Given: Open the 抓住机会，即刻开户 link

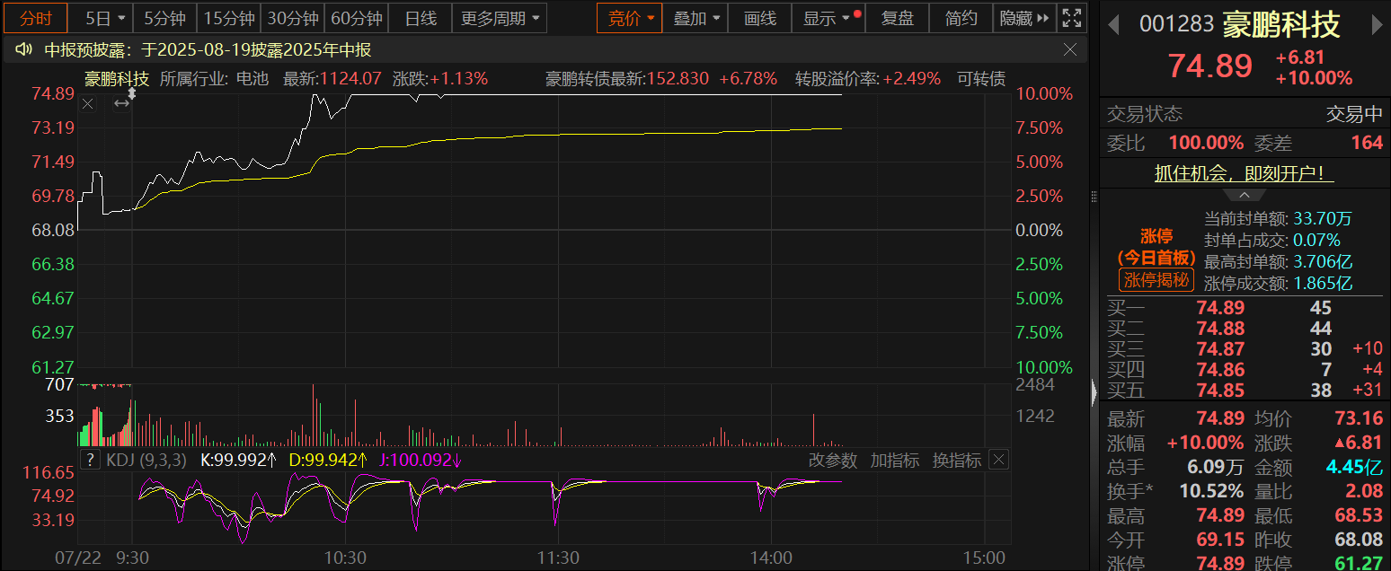Looking at the screenshot, I should [x=1244, y=174].
